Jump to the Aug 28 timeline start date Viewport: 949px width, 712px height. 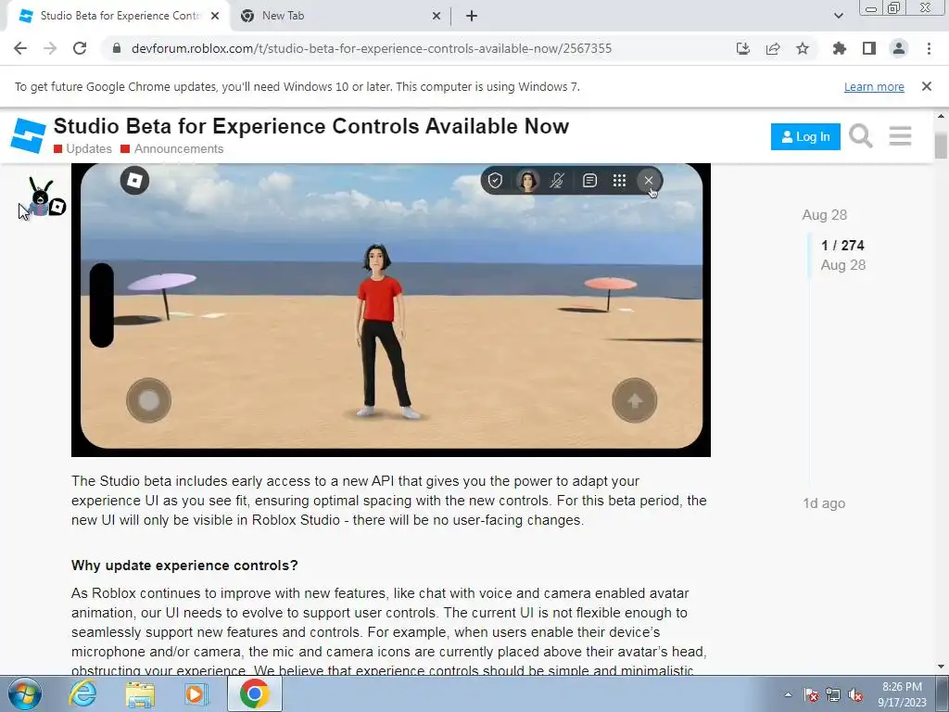[824, 215]
